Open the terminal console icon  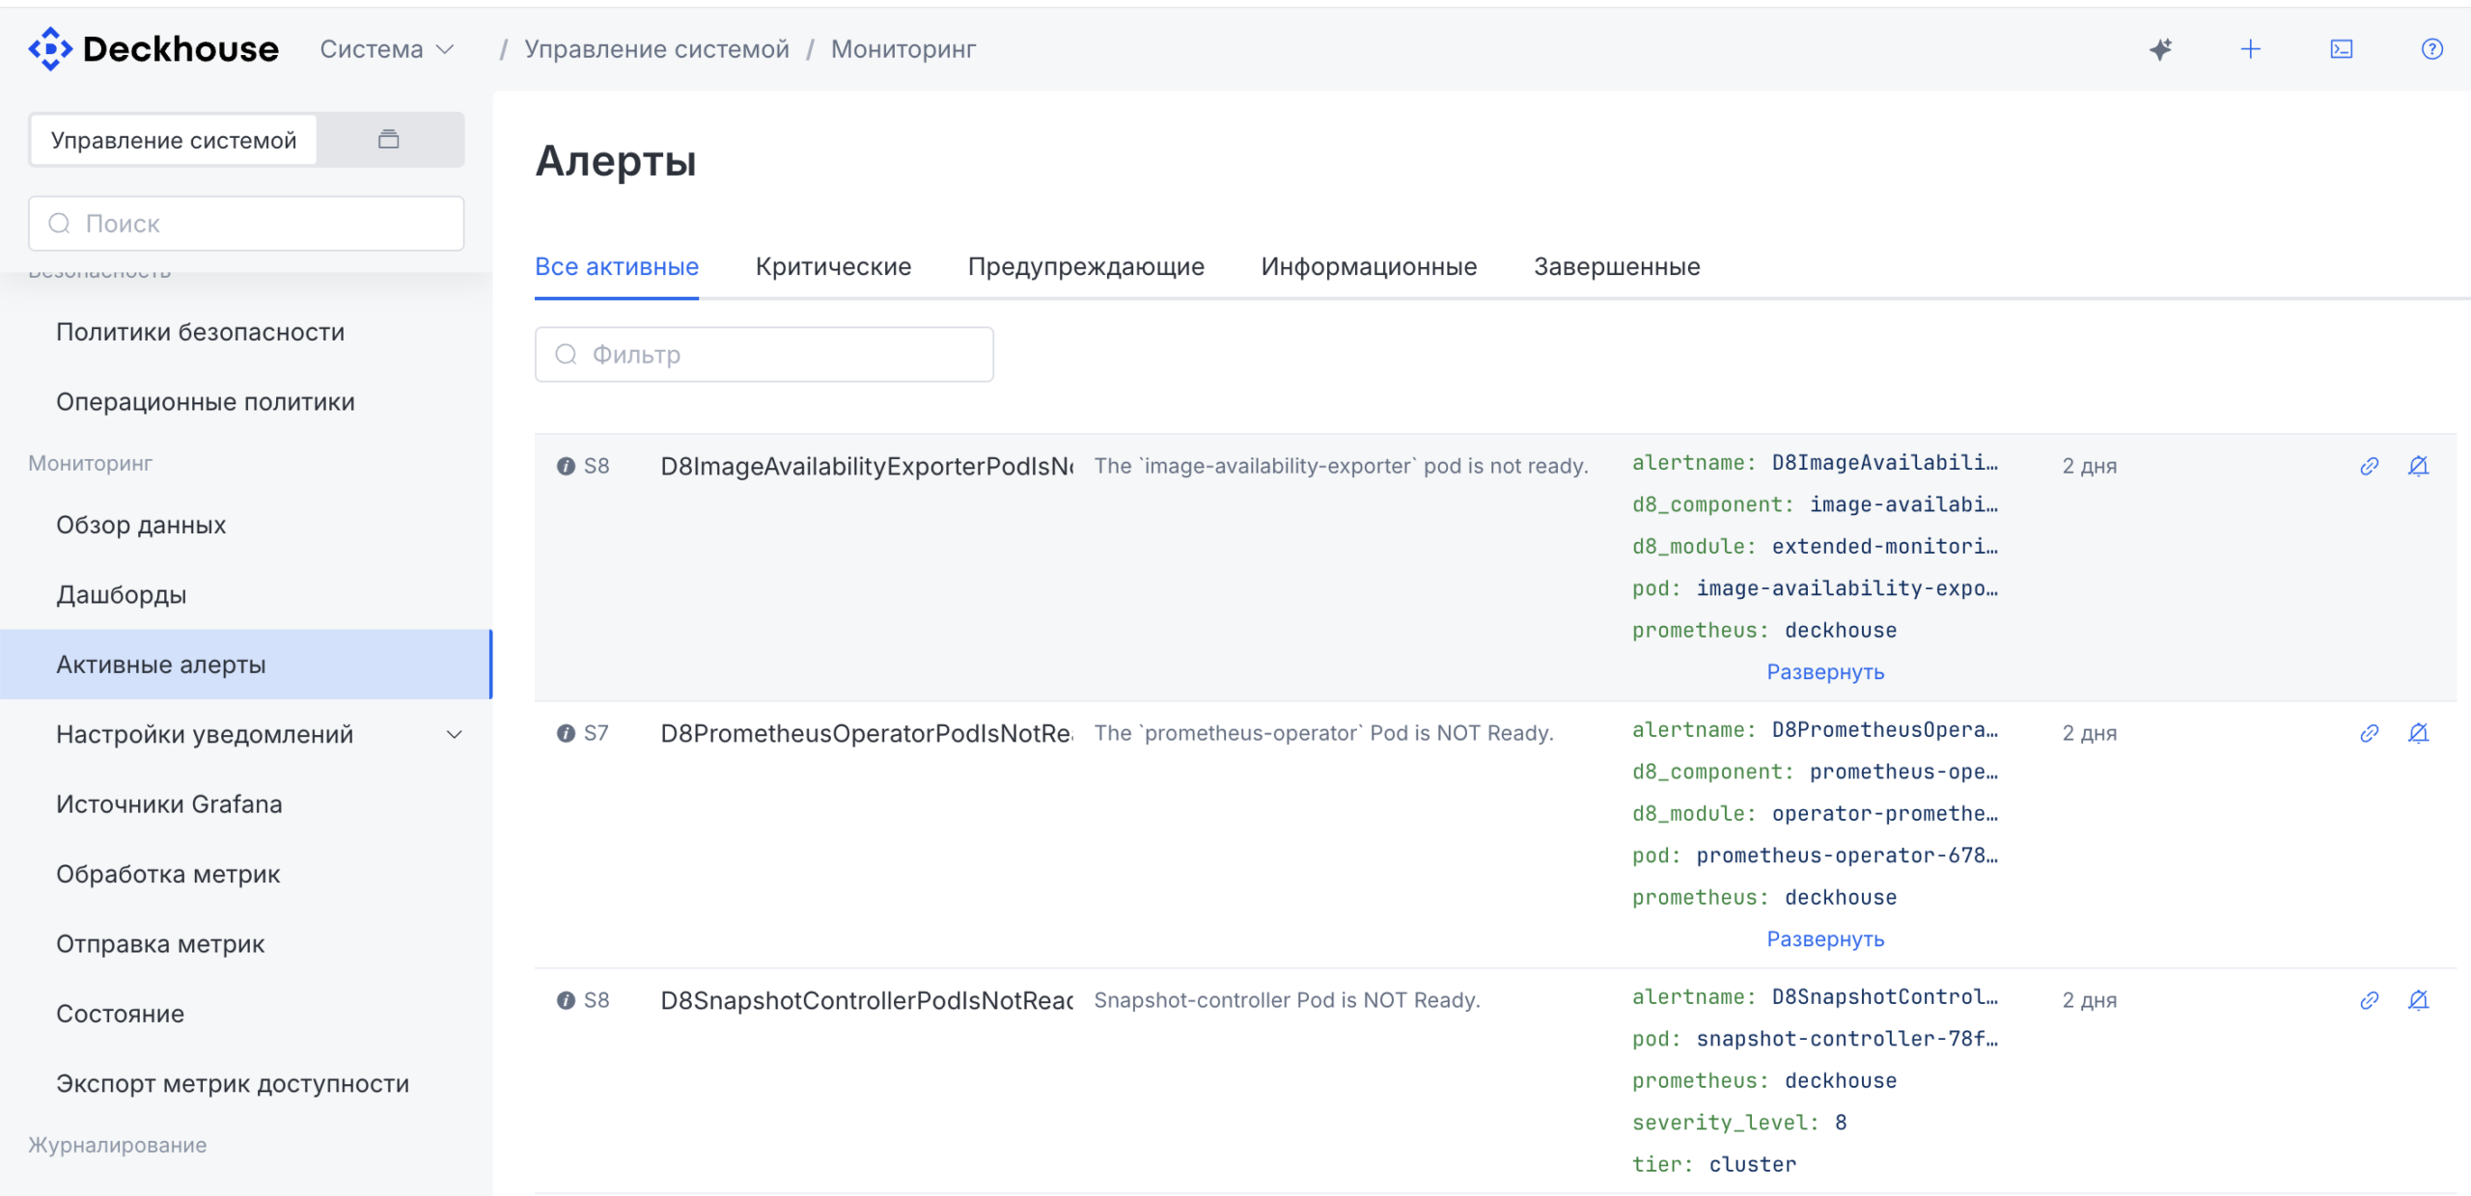coord(2342,49)
